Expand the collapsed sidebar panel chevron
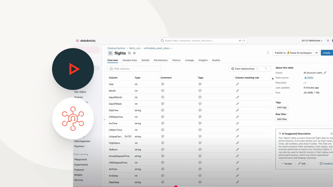 point(104,119)
